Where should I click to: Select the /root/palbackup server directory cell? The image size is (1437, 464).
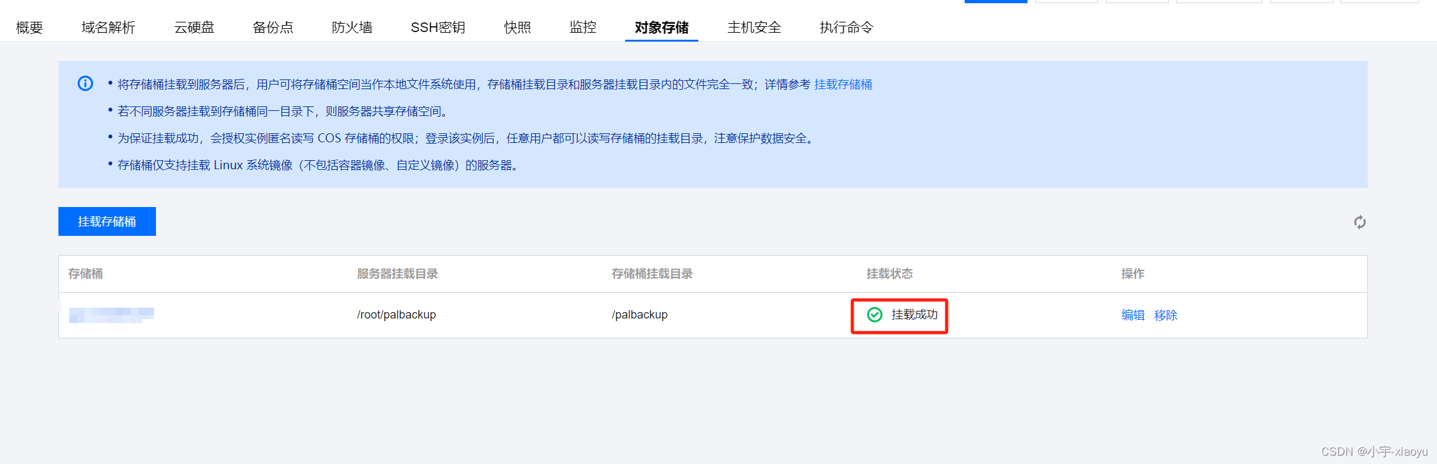tap(397, 315)
